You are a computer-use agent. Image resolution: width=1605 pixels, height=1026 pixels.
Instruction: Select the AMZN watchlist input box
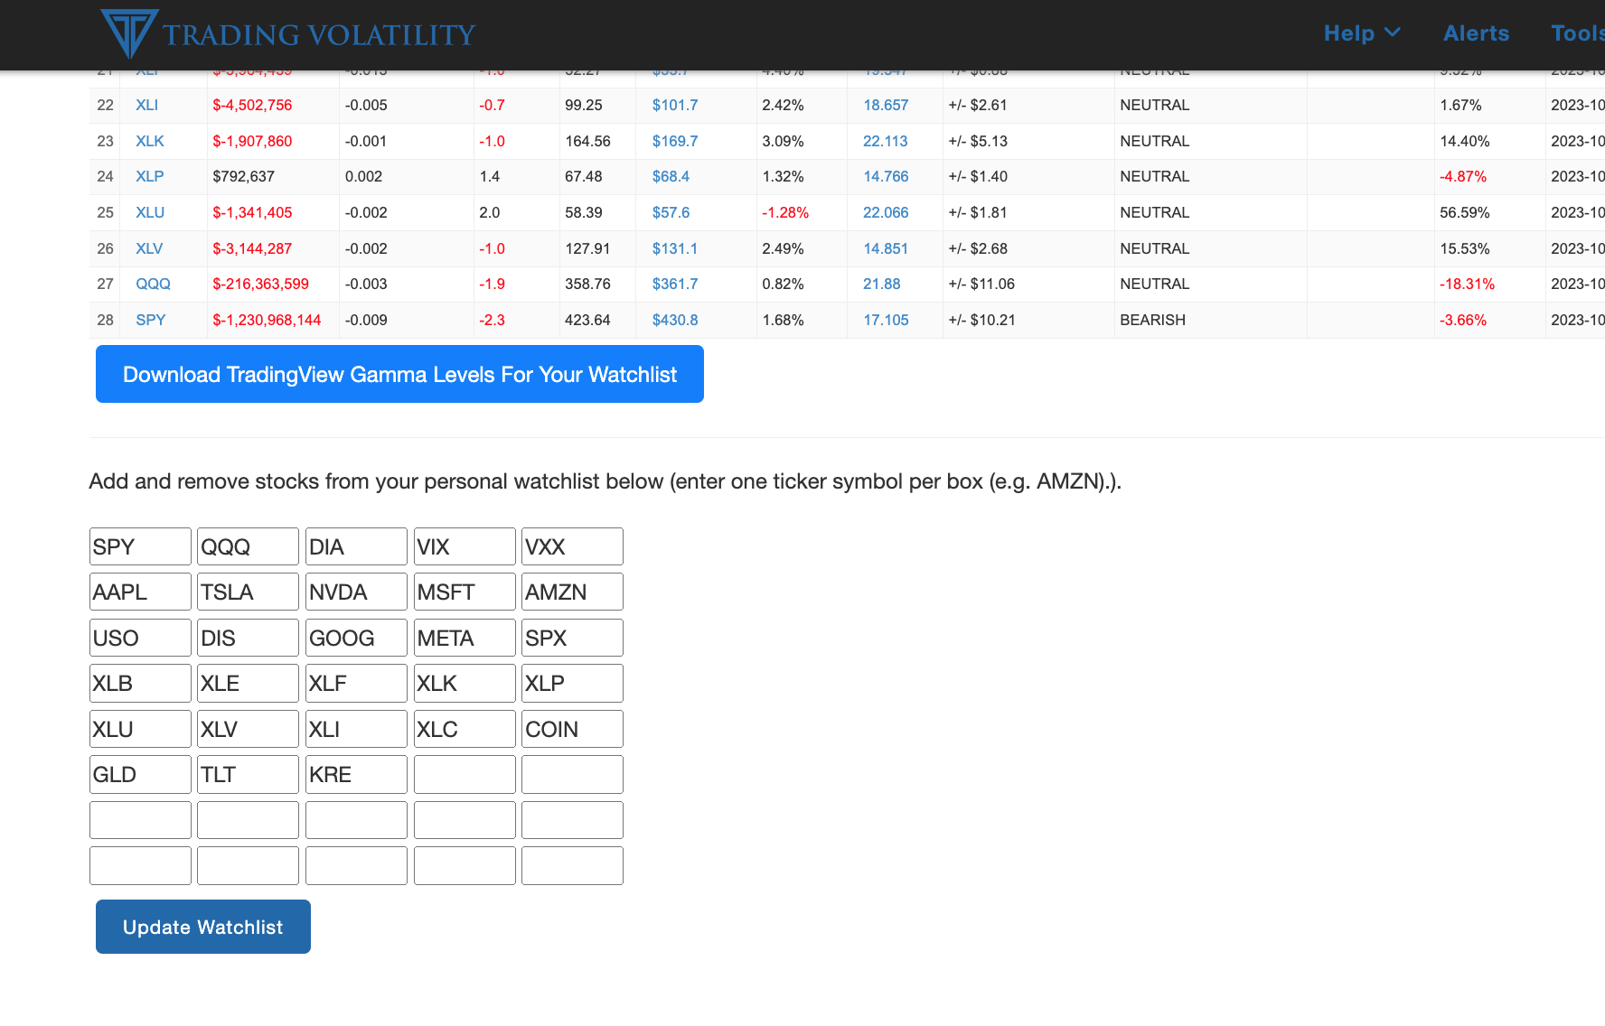[x=572, y=592]
